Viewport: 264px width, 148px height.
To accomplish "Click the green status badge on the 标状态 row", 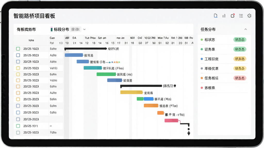I will (240, 40).
